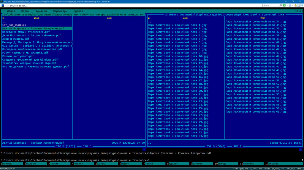This screenshot has height=170, width=304.
Task: Select 'Люди и Машины.pdf'
Action: point(16,39)
